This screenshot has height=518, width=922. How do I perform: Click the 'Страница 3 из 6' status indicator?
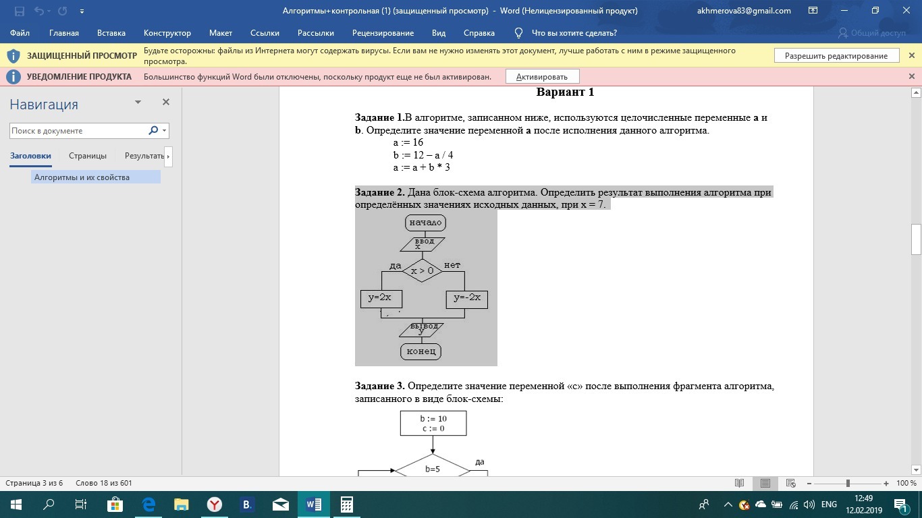(x=34, y=483)
